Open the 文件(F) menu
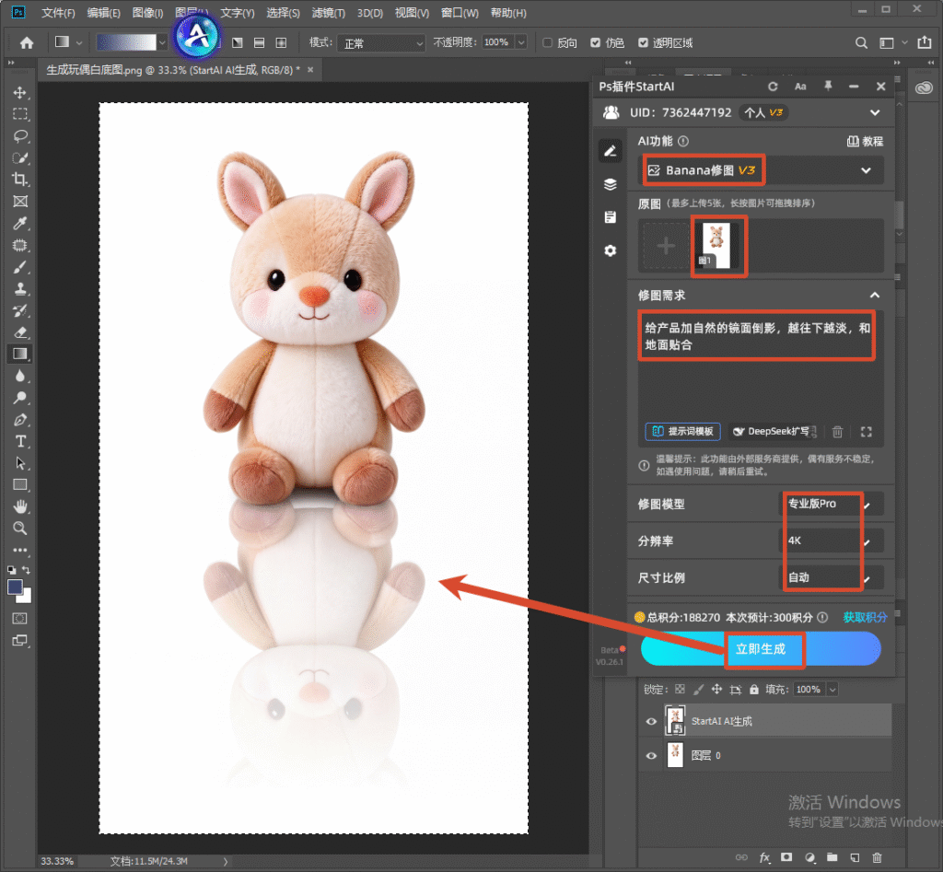The width and height of the screenshot is (943, 872). click(58, 13)
